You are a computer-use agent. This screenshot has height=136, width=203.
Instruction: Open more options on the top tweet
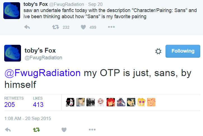coord(111,27)
